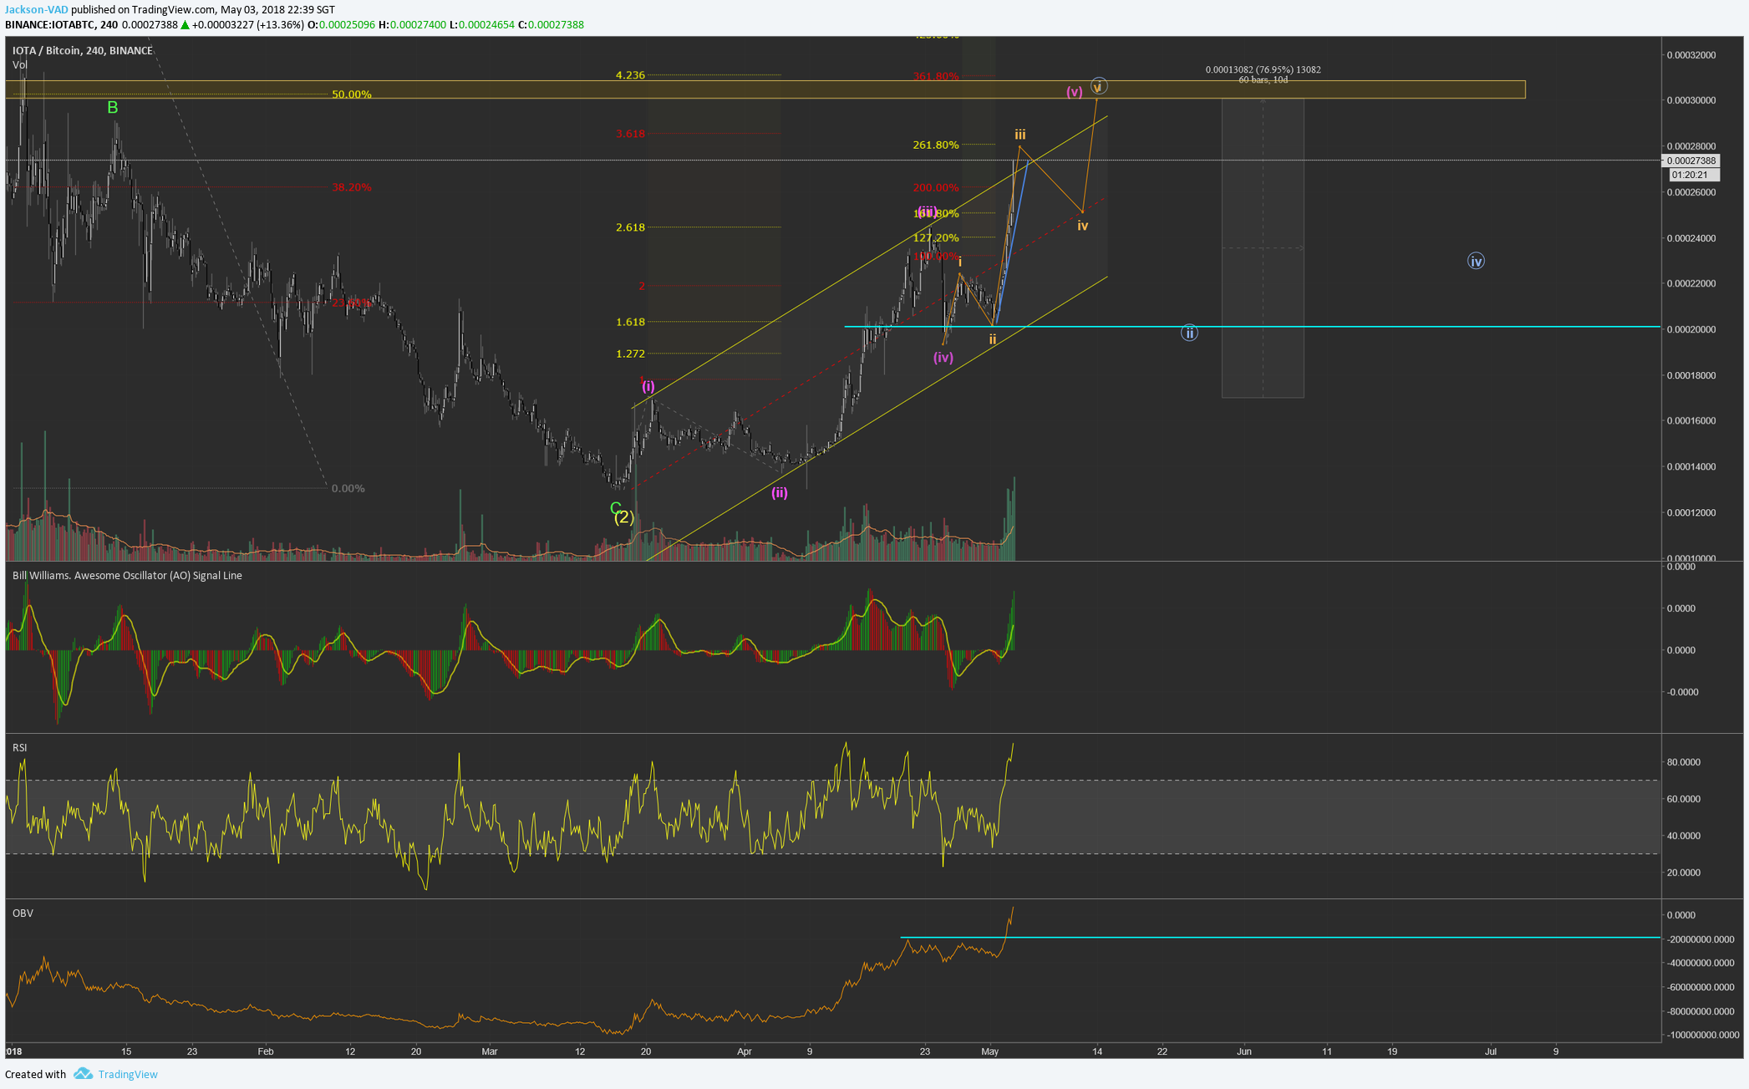Select the green C wave label
1749x1089 pixels.
coord(615,507)
